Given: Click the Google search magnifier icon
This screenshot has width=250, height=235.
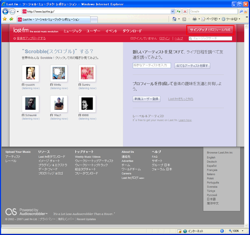Looking at the screenshot, I should (241, 11).
